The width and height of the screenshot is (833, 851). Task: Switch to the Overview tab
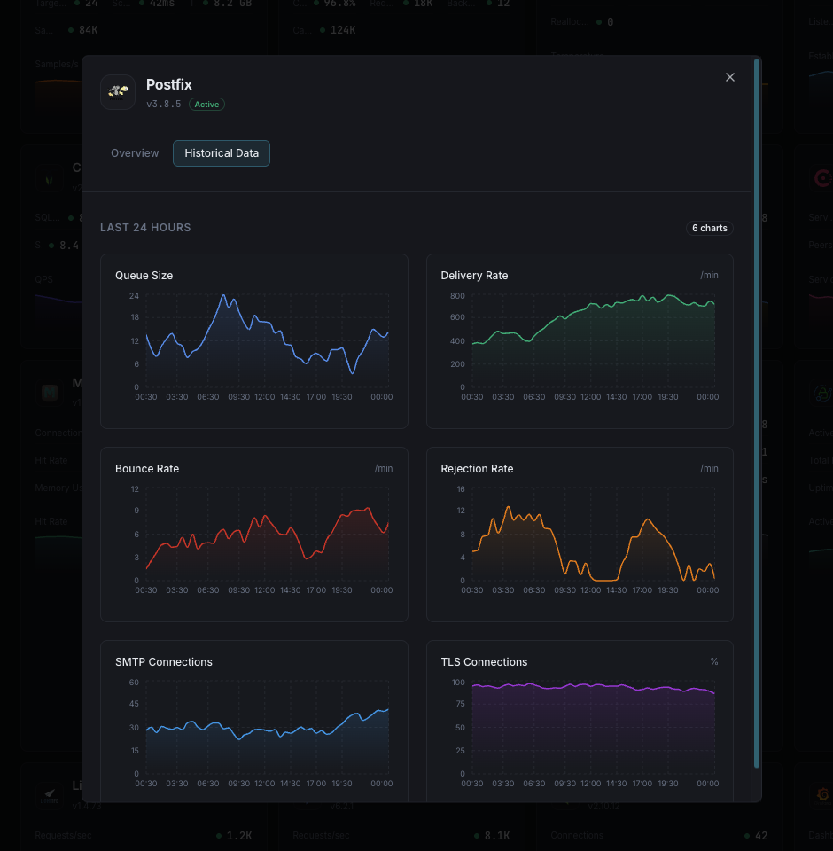click(x=135, y=152)
